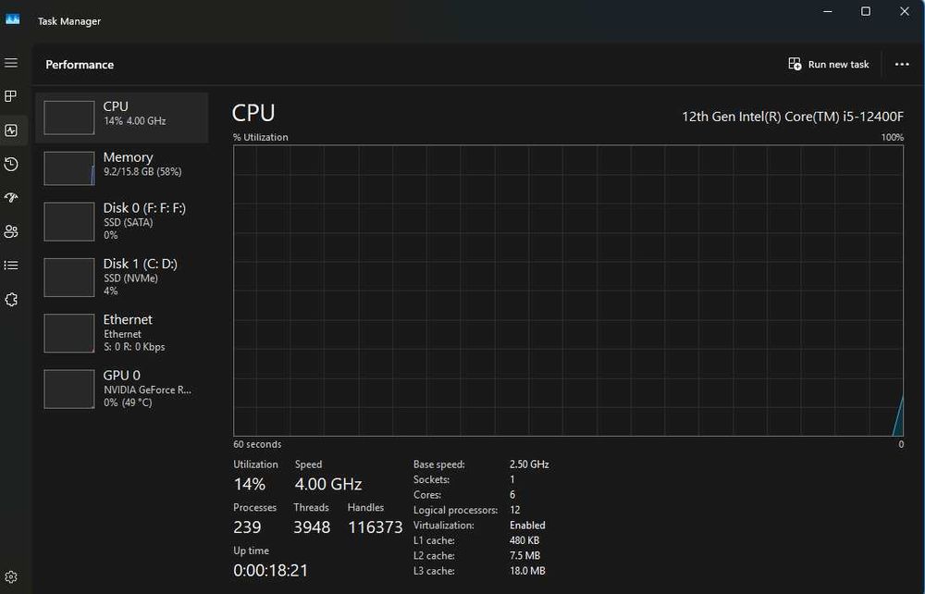Open Startup apps page icon

tap(11, 198)
